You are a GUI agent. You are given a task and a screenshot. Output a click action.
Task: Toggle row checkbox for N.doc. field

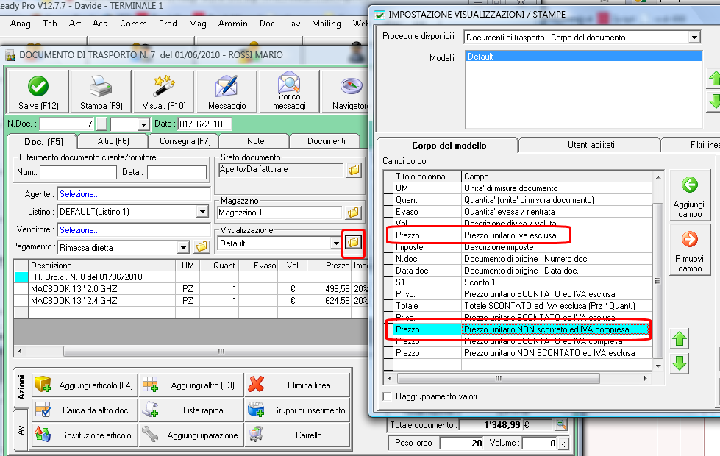tap(388, 259)
